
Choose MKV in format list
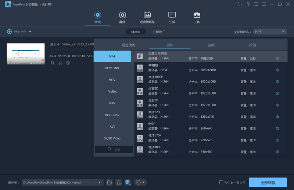point(112,103)
